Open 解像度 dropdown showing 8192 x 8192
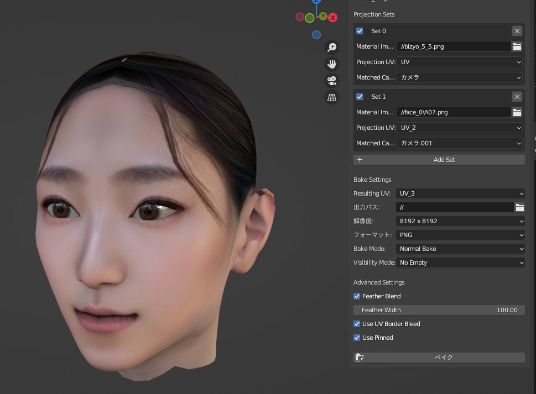Viewport: 536px width, 394px height. tap(460, 221)
